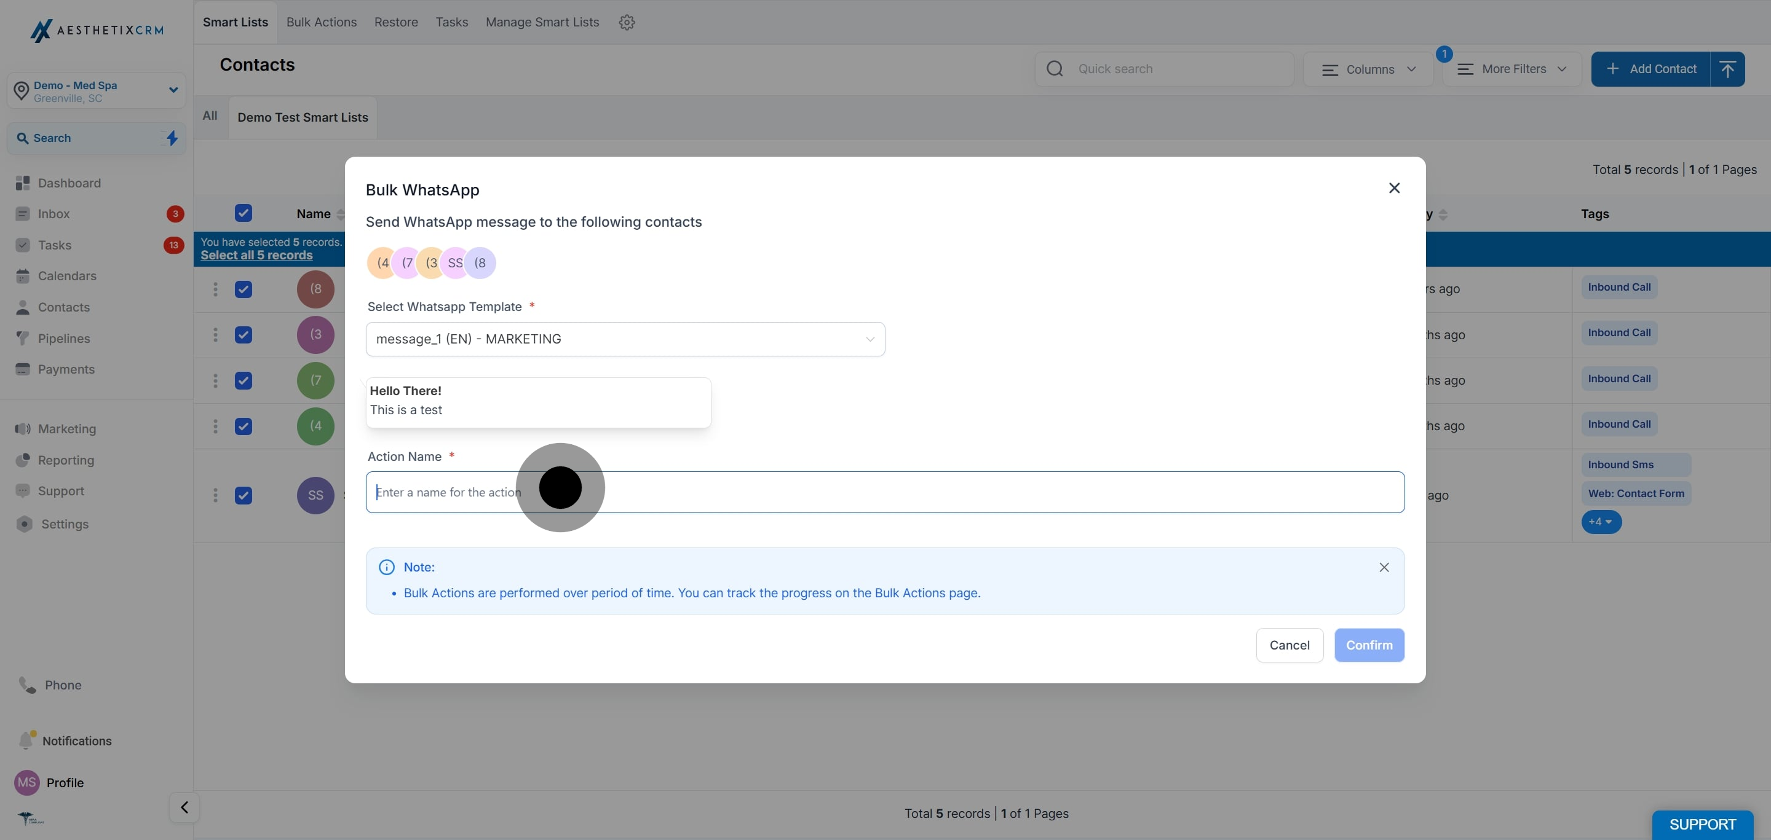Image resolution: width=1771 pixels, height=840 pixels.
Task: Open the Manage Smart Lists tab
Action: (542, 22)
